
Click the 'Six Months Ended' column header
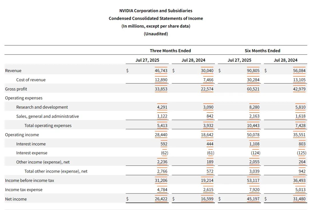262,51
